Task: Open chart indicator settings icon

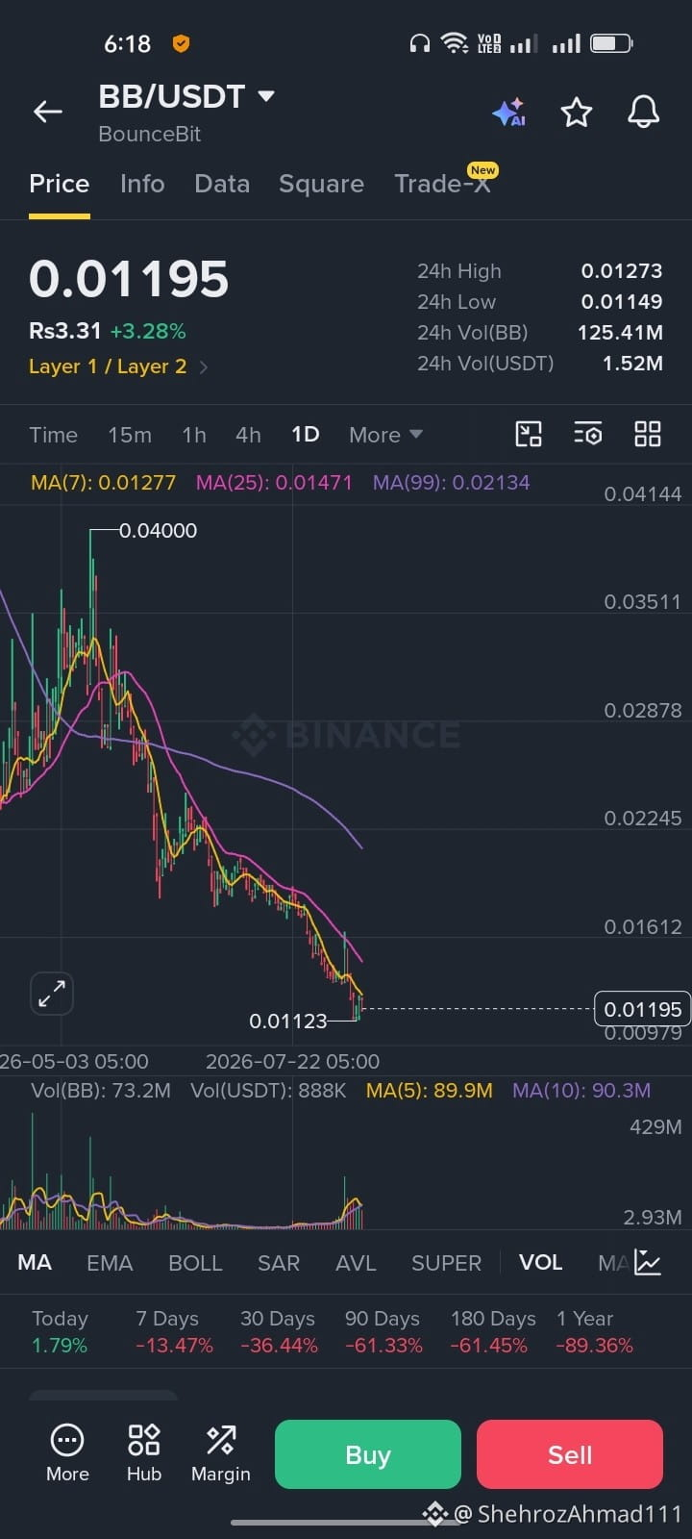Action: coord(588,435)
